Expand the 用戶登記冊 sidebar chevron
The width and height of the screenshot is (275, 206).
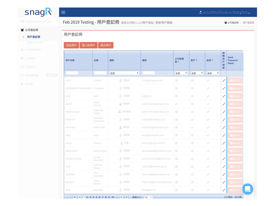[x=23, y=37]
